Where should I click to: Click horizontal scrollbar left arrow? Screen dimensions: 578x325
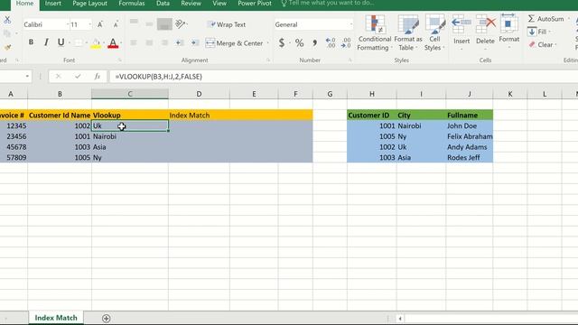pos(400,319)
